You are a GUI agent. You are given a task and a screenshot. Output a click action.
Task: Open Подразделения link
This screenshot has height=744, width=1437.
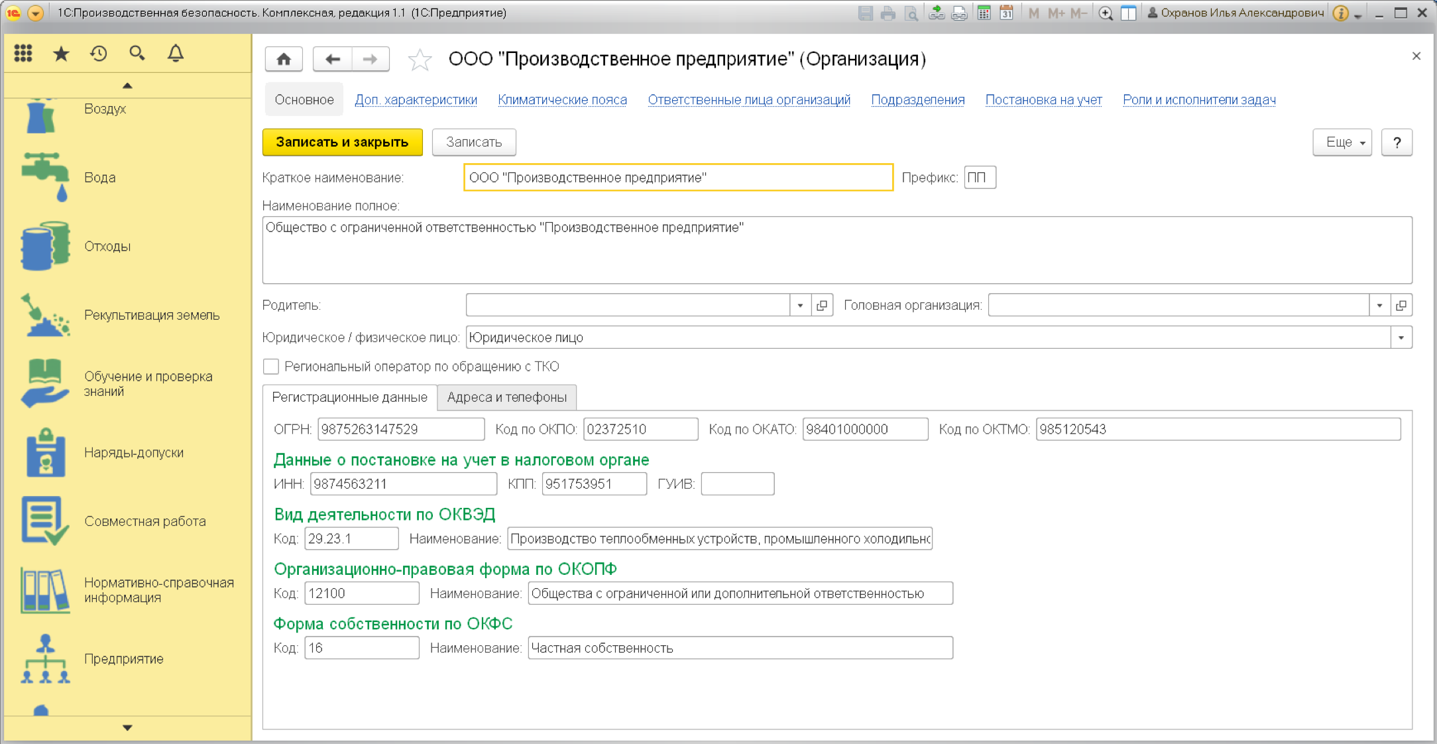[x=918, y=99]
